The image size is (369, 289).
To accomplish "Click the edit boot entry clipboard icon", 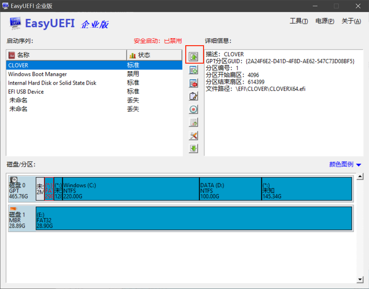I will (x=194, y=96).
